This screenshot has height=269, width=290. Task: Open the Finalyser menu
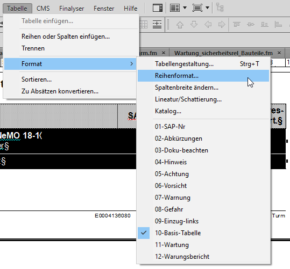72,9
